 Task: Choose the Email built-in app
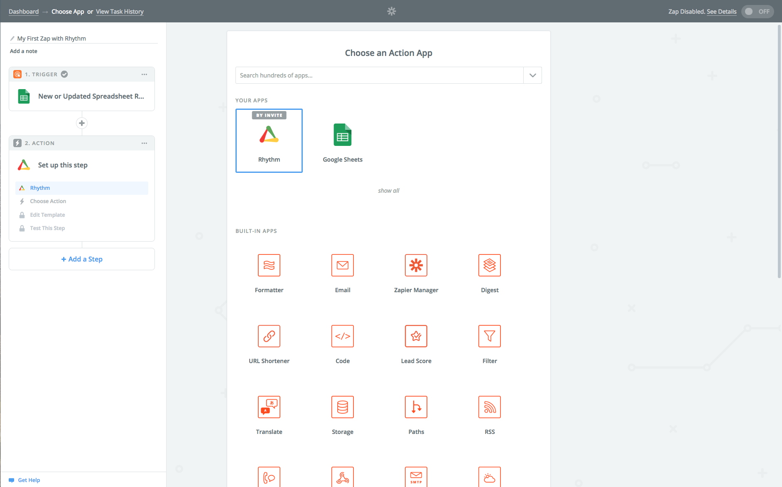point(343,265)
